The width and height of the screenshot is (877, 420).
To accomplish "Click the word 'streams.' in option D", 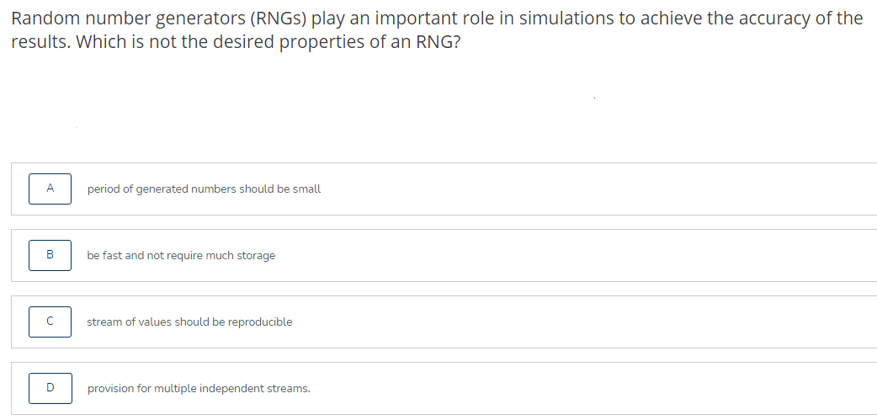I will 289,389.
